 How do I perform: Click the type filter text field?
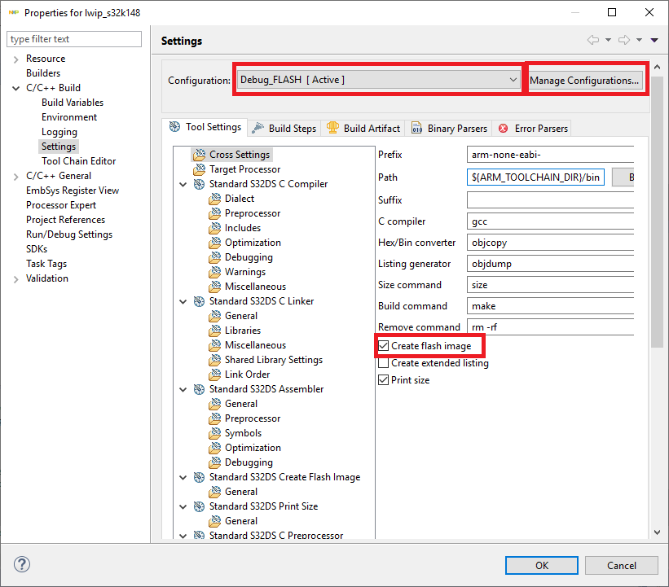74,39
